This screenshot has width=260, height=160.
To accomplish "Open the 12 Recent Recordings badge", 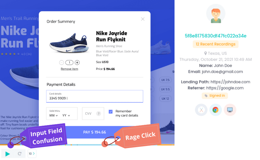I will (215, 44).
